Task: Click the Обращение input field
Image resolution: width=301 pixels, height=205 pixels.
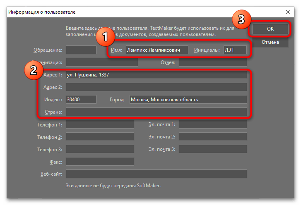Action: (81, 50)
